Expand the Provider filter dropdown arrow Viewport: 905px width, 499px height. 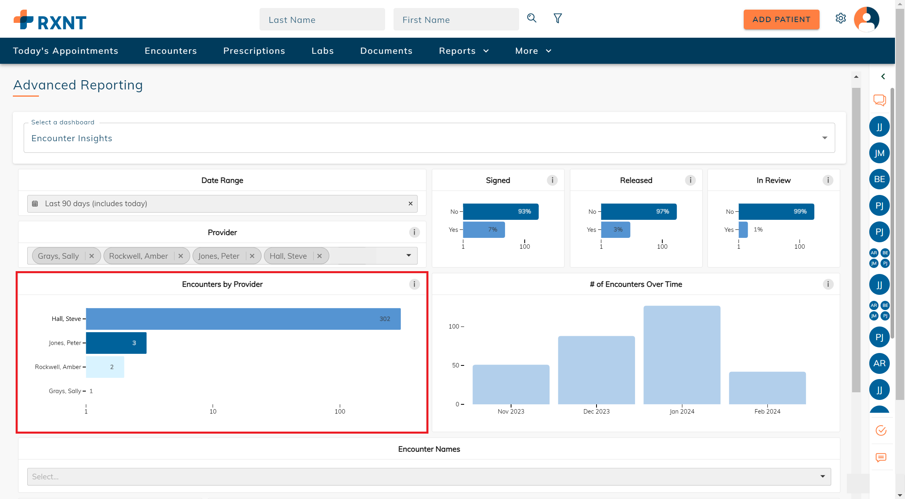(x=409, y=256)
